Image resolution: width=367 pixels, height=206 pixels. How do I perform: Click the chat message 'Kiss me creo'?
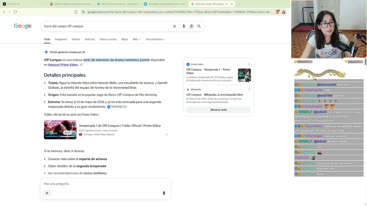click(325, 169)
